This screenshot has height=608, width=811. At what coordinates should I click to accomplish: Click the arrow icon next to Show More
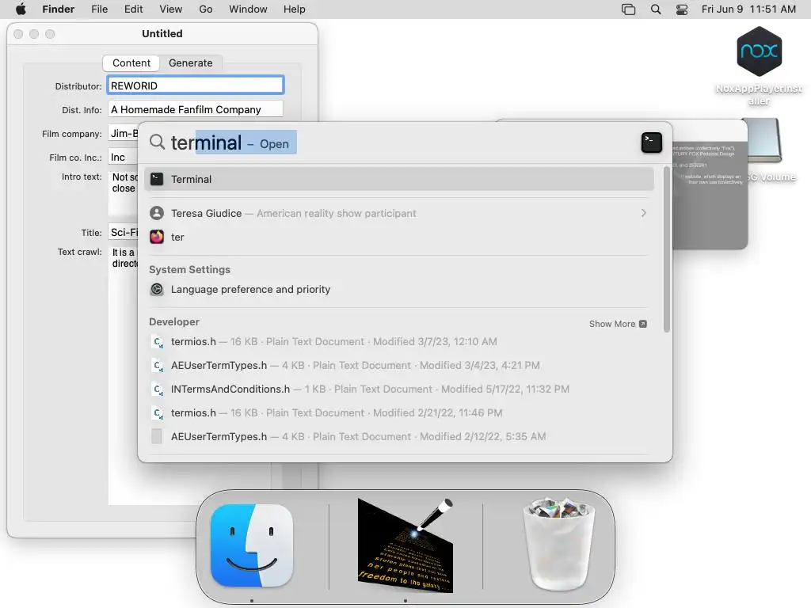(x=643, y=324)
